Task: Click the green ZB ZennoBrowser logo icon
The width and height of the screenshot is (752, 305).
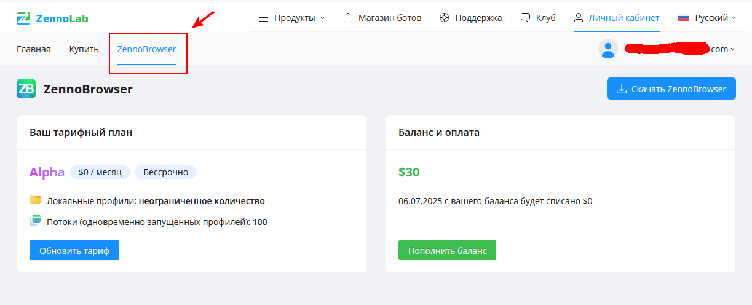Action: (x=26, y=89)
